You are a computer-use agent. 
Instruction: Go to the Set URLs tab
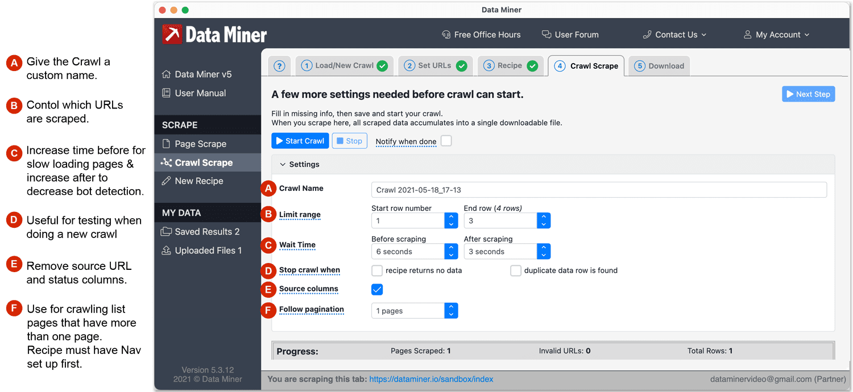[435, 66]
